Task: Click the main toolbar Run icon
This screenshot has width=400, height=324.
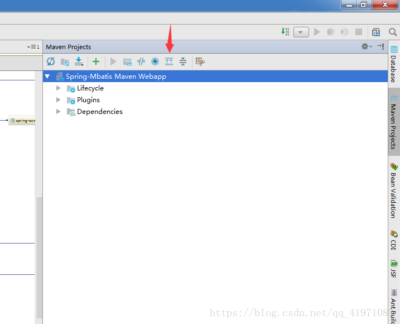Action: coord(317,32)
